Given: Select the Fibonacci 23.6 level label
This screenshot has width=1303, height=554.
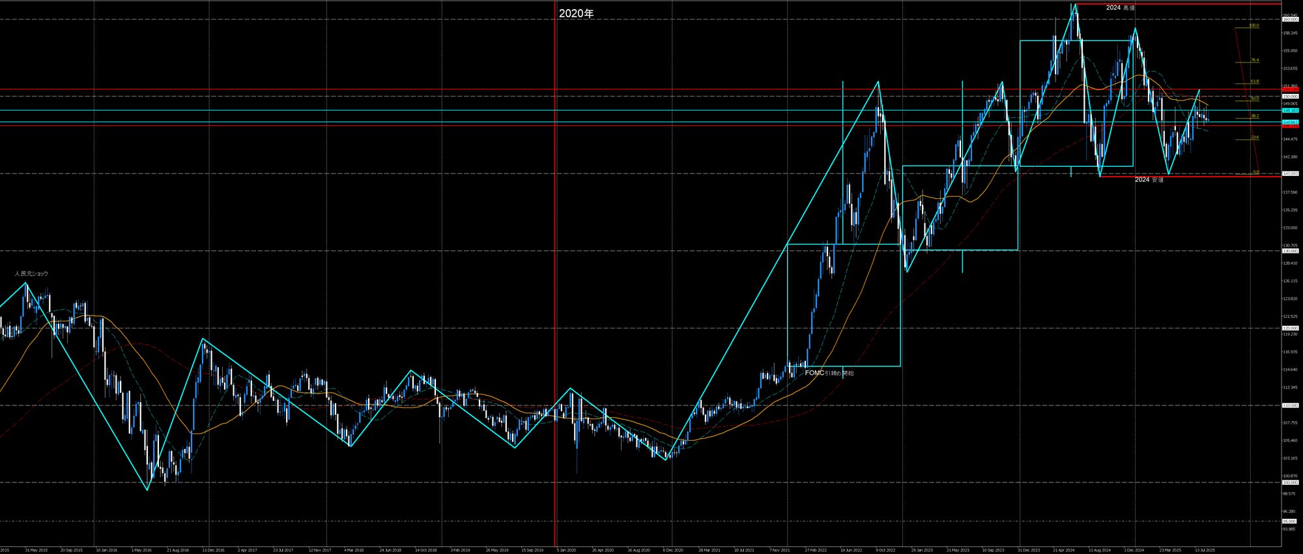Looking at the screenshot, I should tap(1254, 138).
